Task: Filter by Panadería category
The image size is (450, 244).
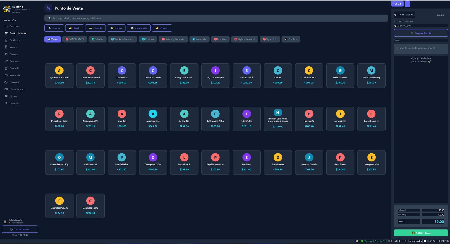Action: click(199, 39)
